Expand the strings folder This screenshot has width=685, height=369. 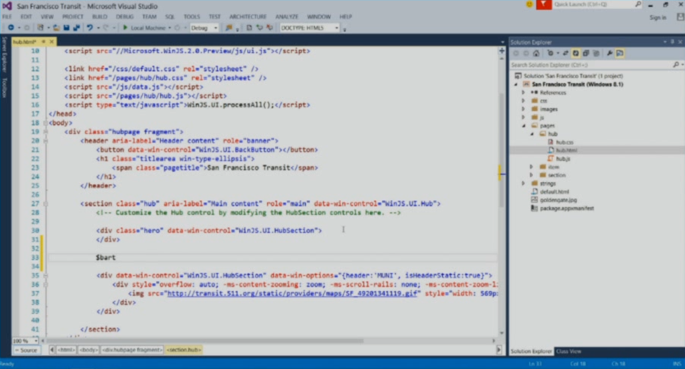(x=523, y=183)
